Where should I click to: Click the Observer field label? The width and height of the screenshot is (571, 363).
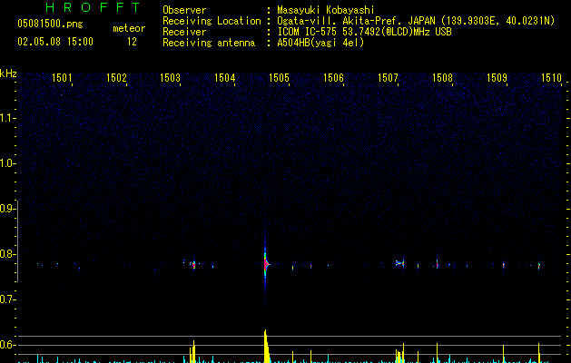184,10
